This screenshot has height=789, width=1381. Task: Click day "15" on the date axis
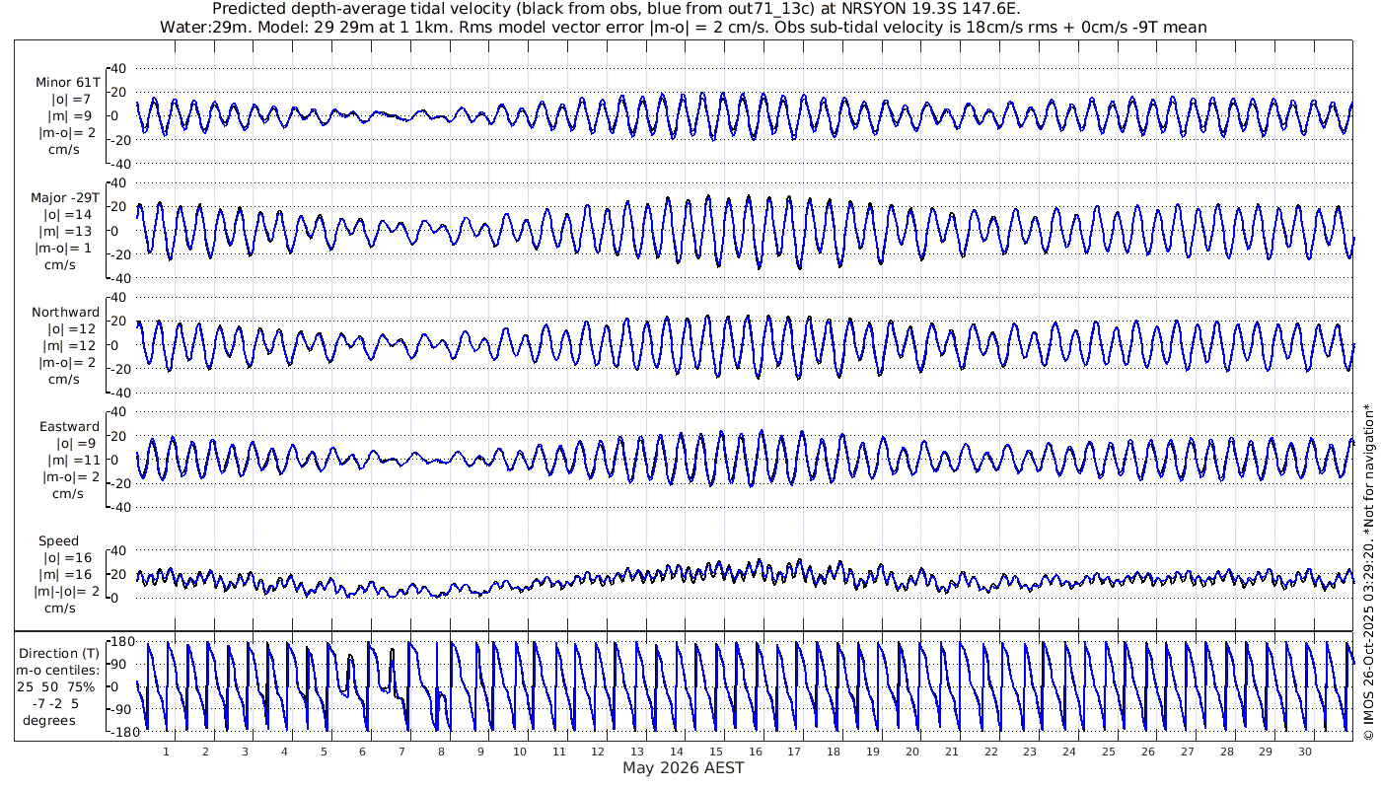[716, 752]
